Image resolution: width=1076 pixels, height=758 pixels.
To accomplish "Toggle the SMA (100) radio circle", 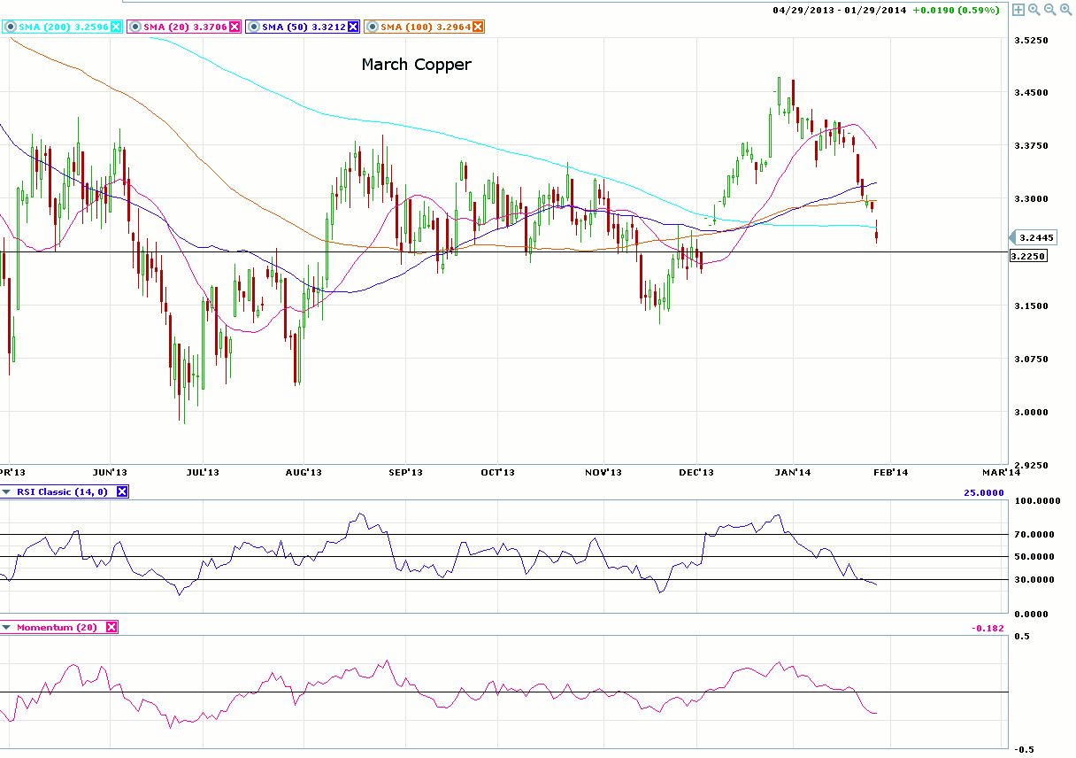I will click(372, 27).
